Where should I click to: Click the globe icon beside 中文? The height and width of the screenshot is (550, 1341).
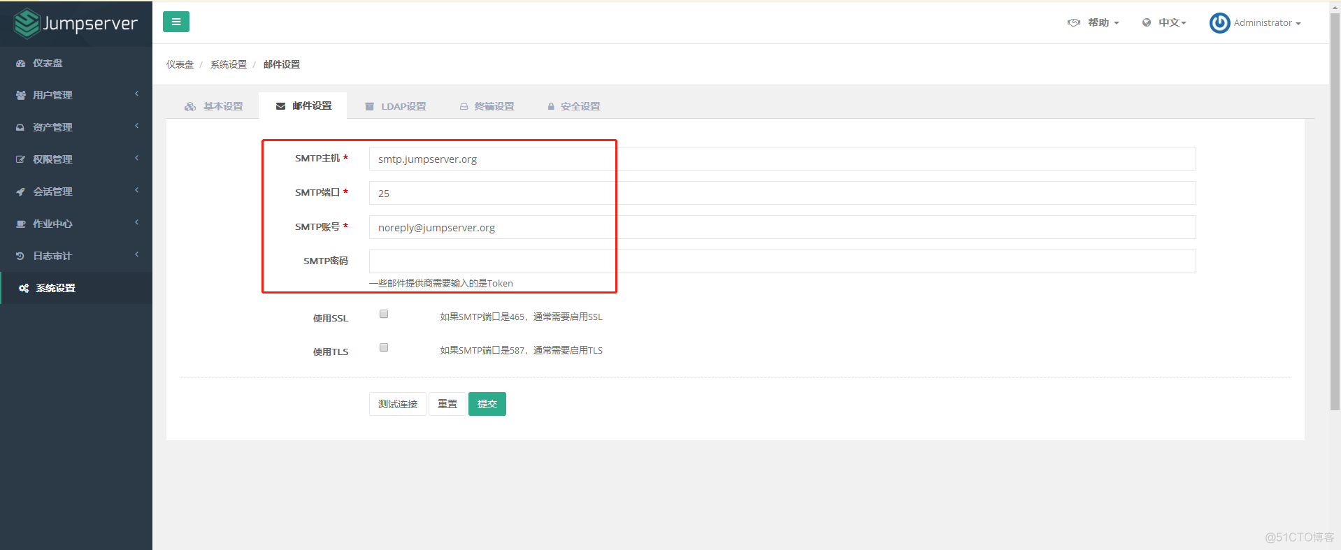tap(1147, 22)
